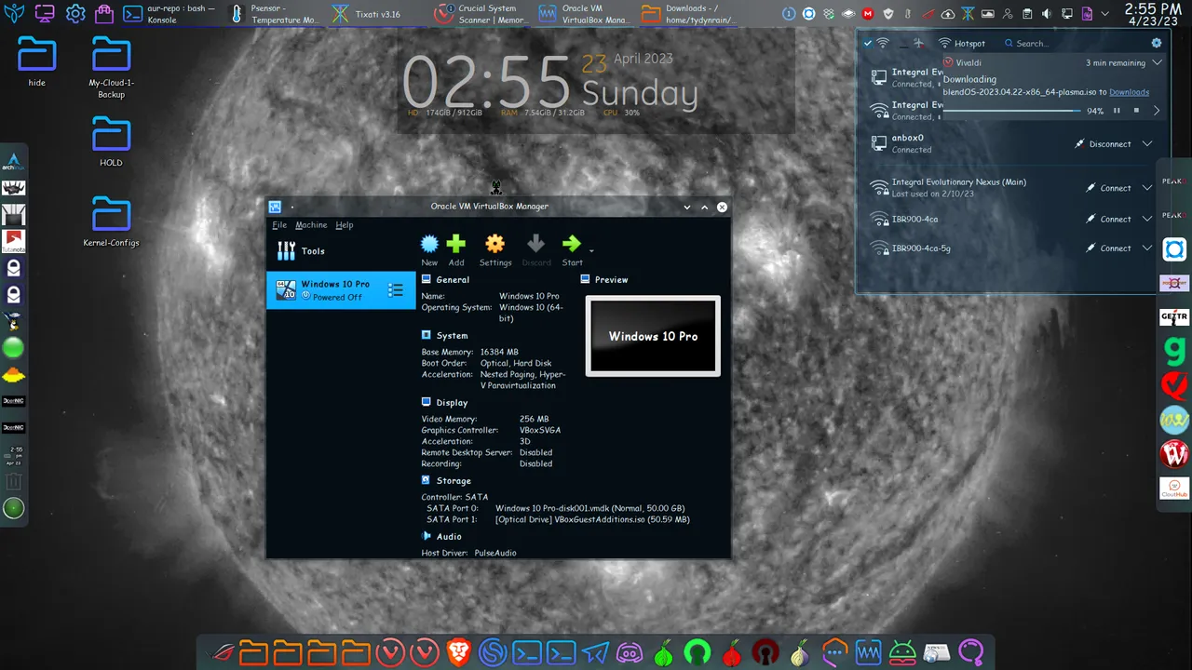Open Kernel-Configs desktop folder

pyautogui.click(x=111, y=221)
